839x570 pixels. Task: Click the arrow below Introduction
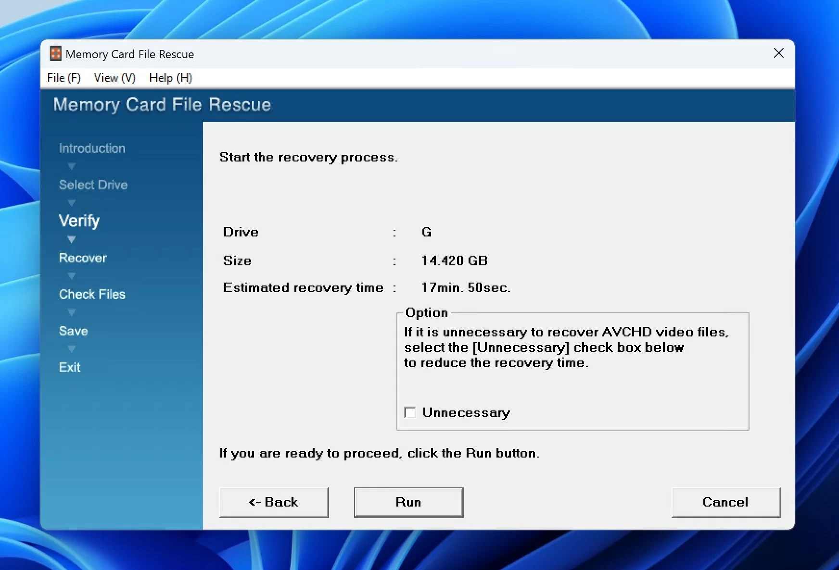tap(71, 166)
